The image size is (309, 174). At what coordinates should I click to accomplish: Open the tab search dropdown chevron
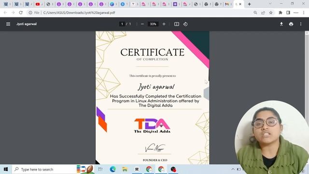pos(270,4)
